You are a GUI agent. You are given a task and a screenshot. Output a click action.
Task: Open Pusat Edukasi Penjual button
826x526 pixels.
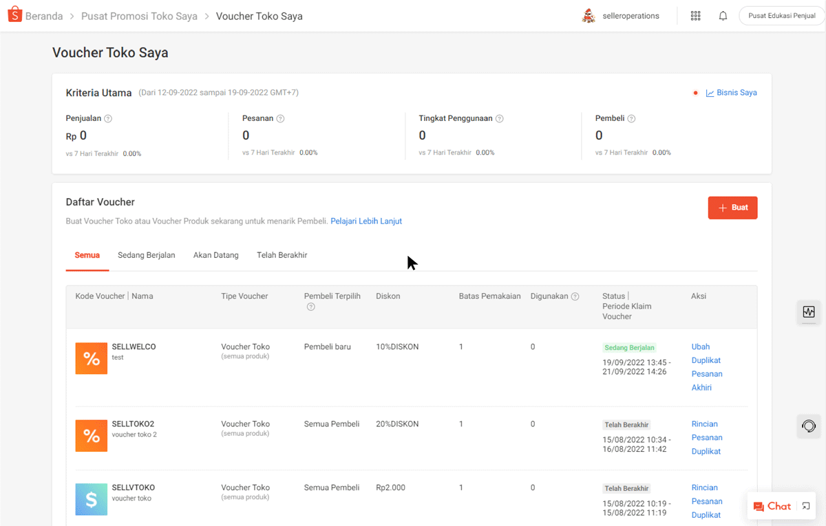pyautogui.click(x=781, y=16)
